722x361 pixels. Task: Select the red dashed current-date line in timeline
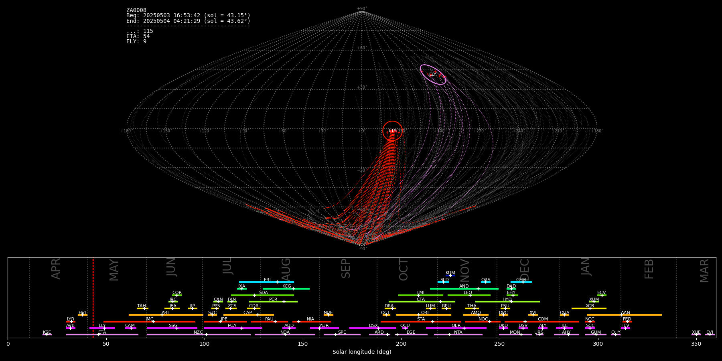tap(93, 297)
